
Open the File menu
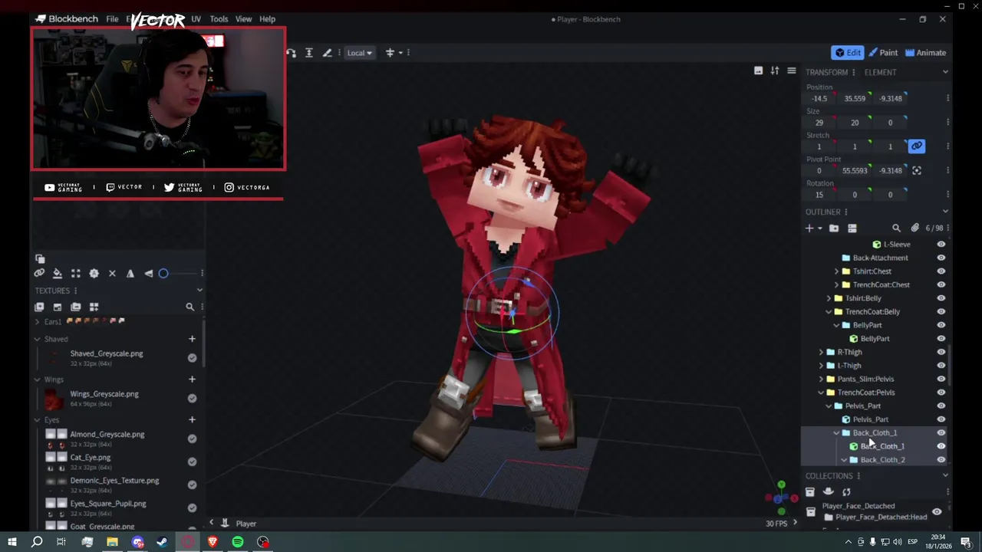pos(112,19)
